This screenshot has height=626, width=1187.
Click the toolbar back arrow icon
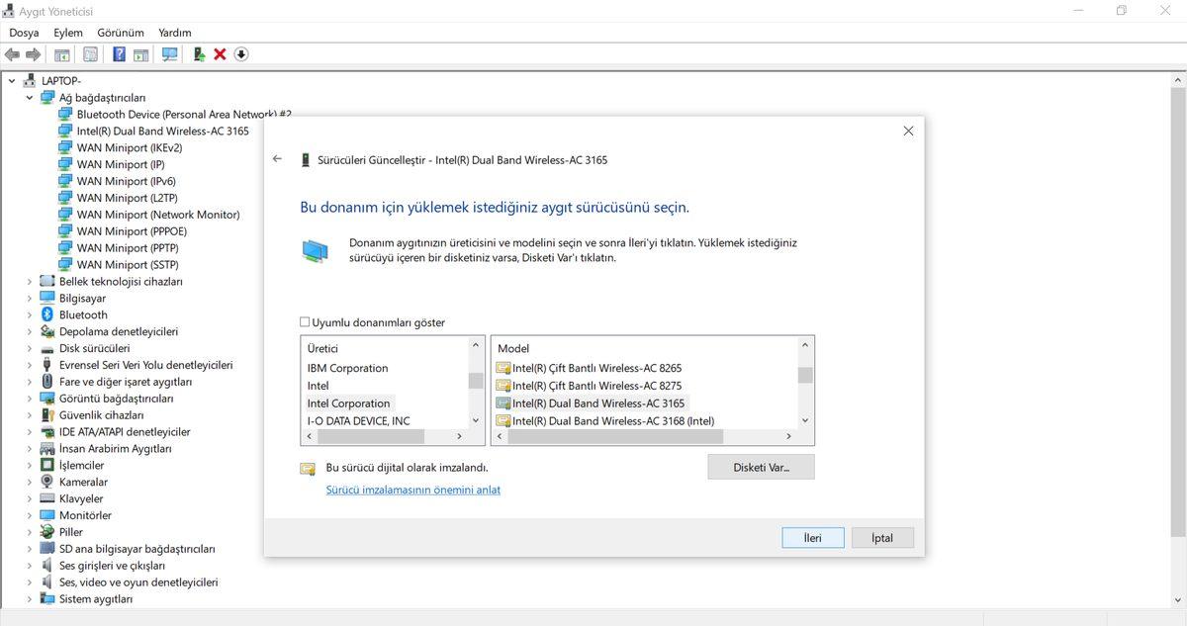pos(12,54)
